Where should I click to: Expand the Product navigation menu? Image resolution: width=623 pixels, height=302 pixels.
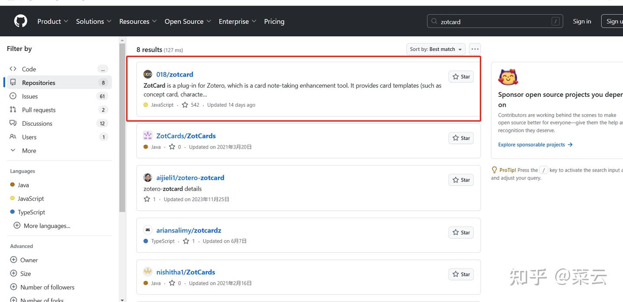pyautogui.click(x=53, y=21)
